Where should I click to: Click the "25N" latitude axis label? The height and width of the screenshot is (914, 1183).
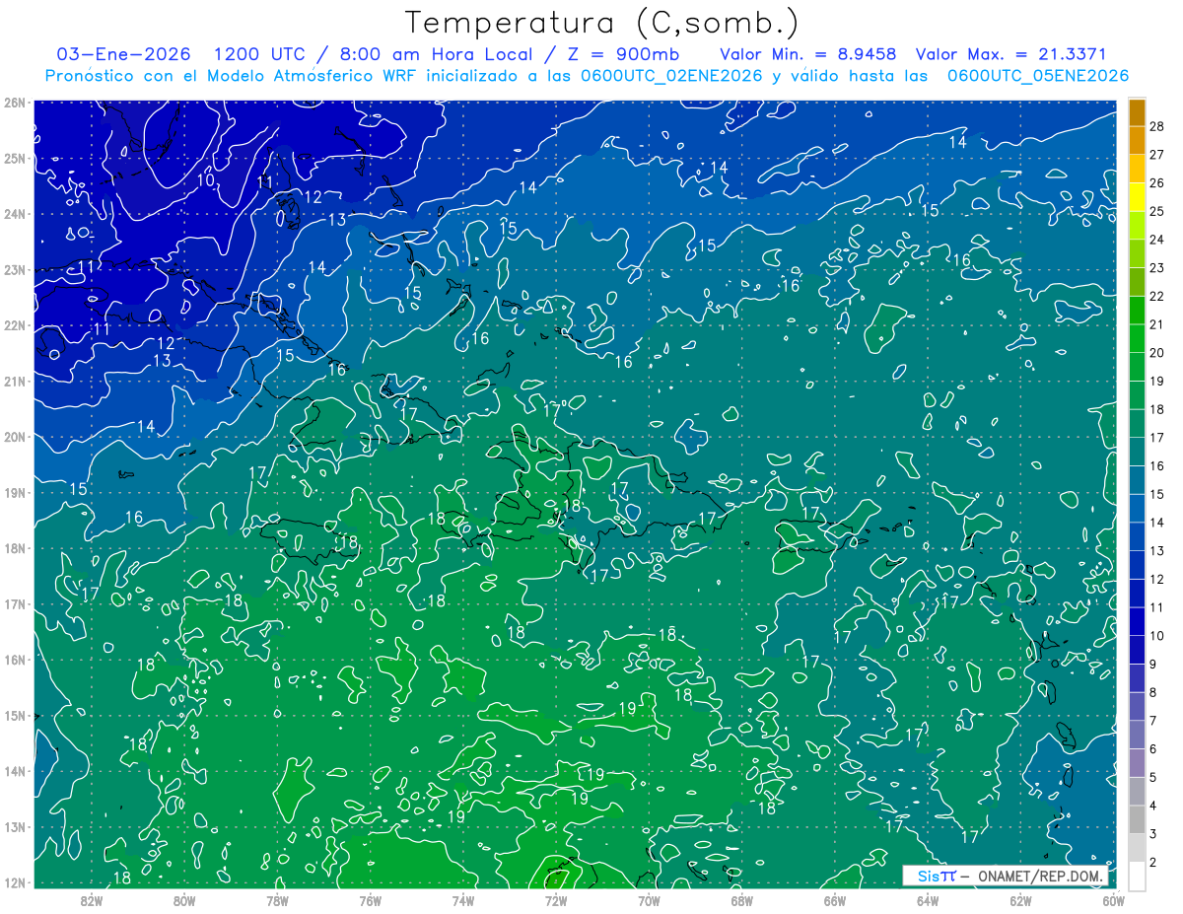click(15, 158)
